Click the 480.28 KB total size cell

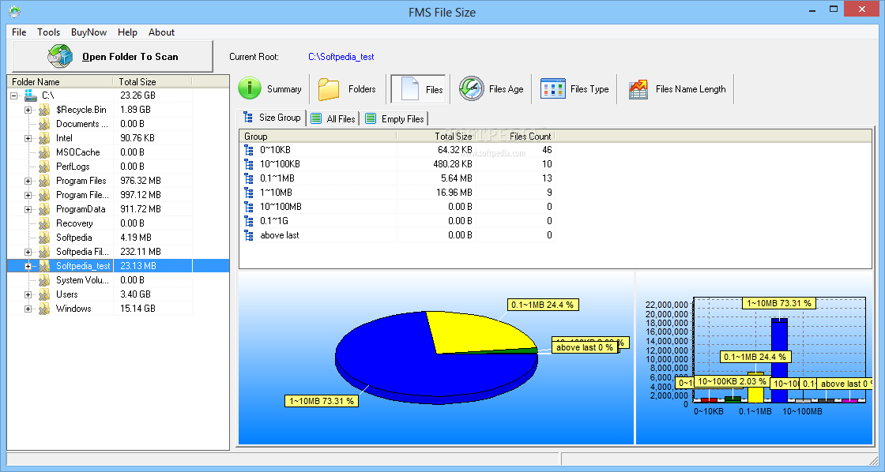click(x=453, y=164)
